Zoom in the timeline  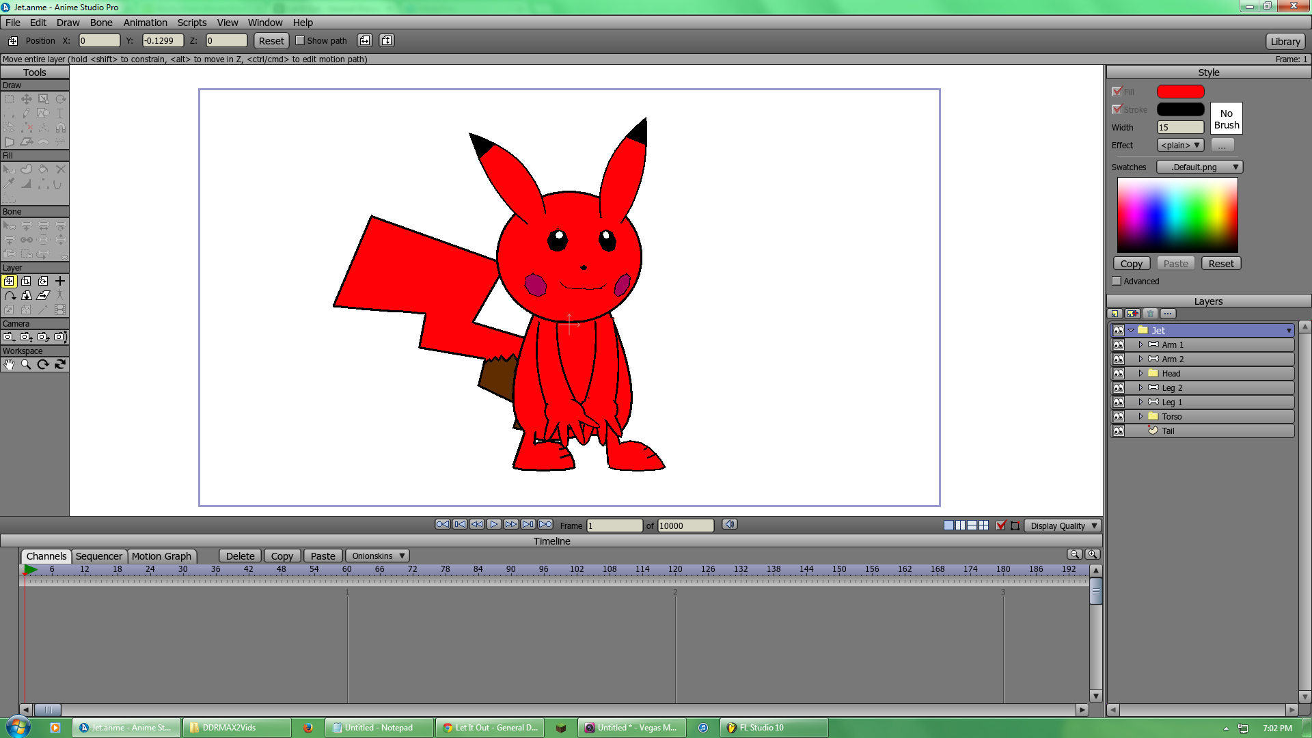(x=1093, y=555)
